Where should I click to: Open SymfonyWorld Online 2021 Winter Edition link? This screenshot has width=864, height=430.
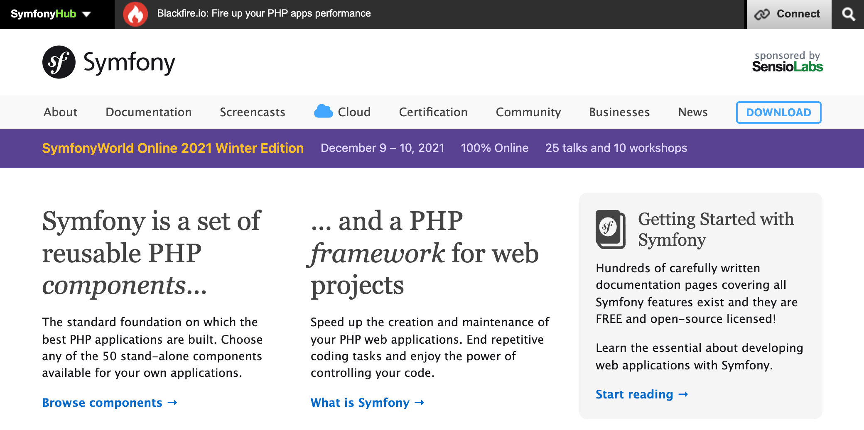point(173,148)
